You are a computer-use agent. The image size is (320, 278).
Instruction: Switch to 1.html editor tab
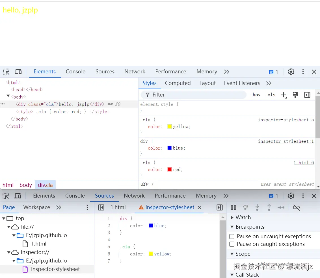click(118, 207)
